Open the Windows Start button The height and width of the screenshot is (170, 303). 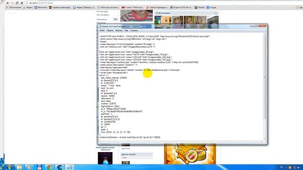(x=9, y=167)
